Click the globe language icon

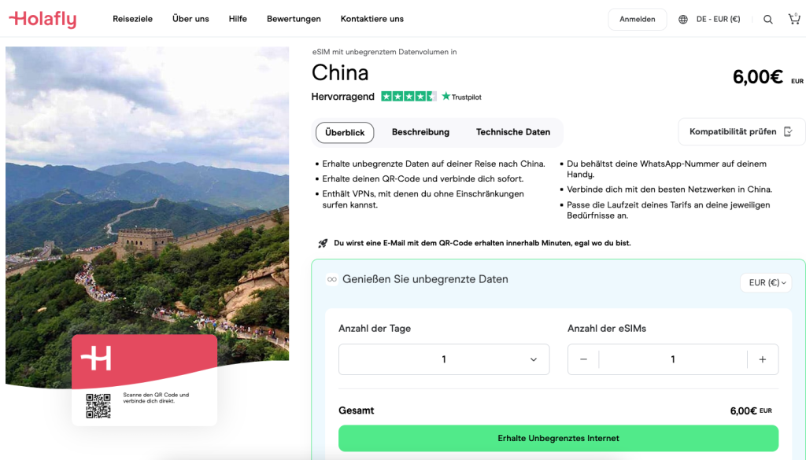[683, 20]
